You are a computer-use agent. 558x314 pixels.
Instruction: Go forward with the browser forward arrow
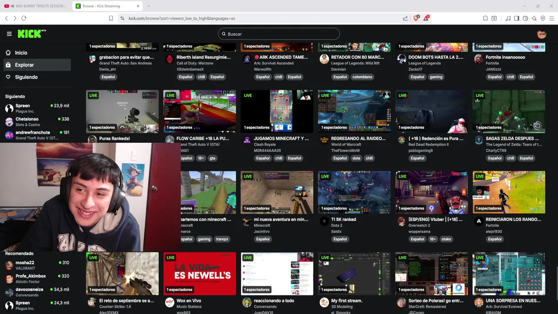[x=15, y=18]
